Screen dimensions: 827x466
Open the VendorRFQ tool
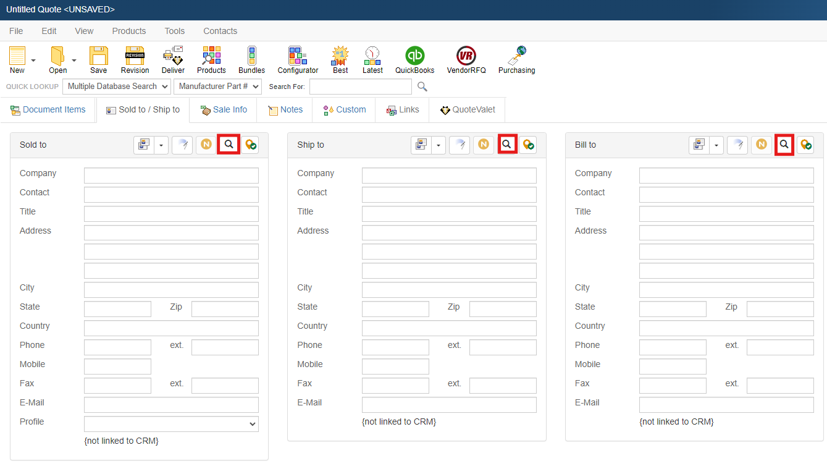pos(466,59)
